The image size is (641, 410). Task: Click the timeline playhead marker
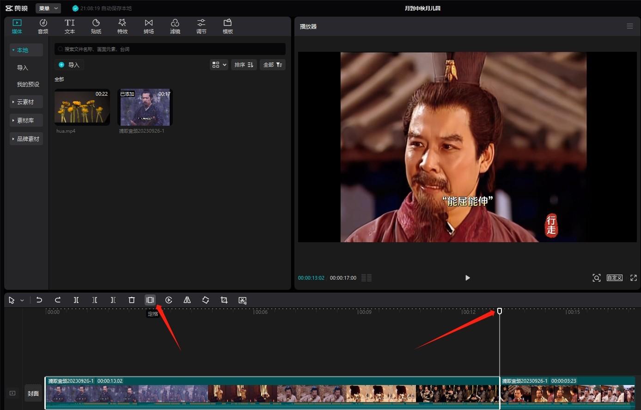[500, 311]
